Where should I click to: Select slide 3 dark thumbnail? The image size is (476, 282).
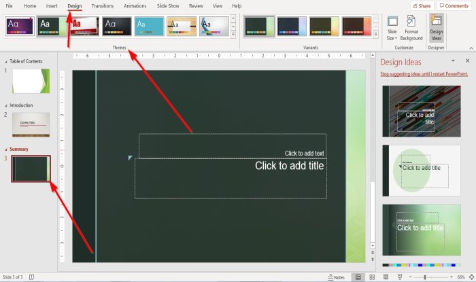tap(31, 169)
